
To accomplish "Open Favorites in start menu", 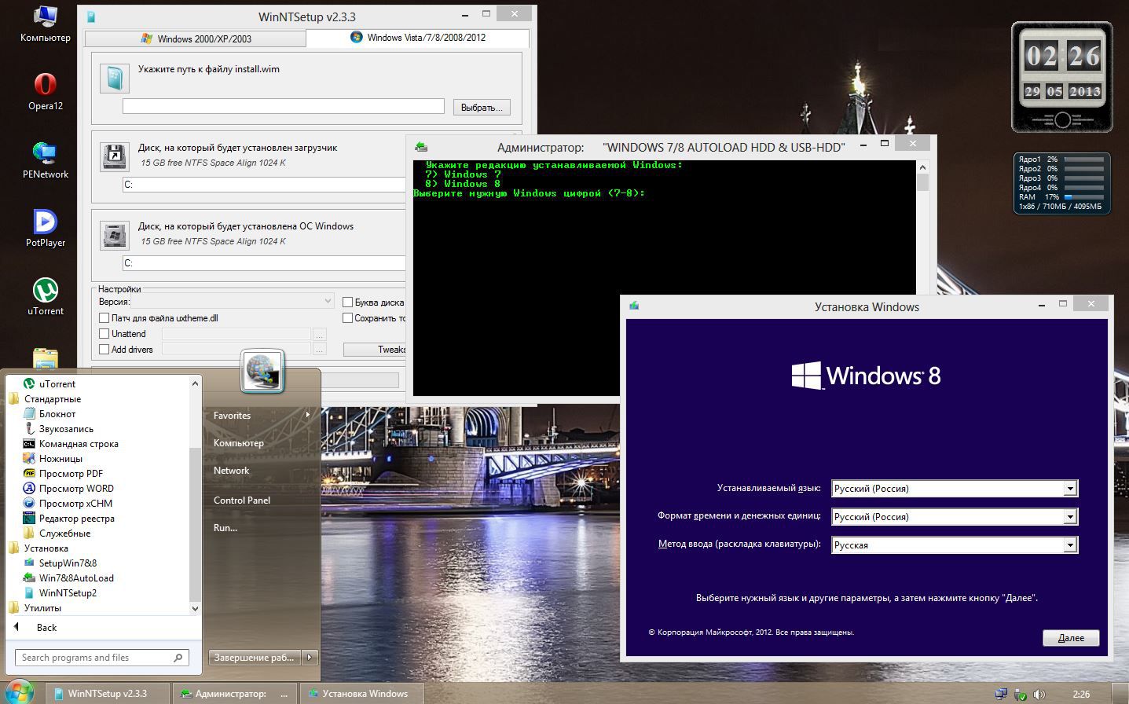I will [262, 416].
